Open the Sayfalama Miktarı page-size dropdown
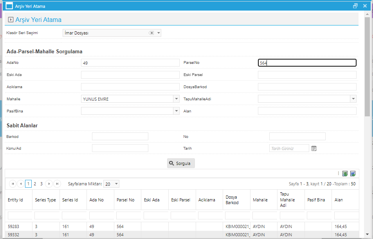 tap(116, 184)
